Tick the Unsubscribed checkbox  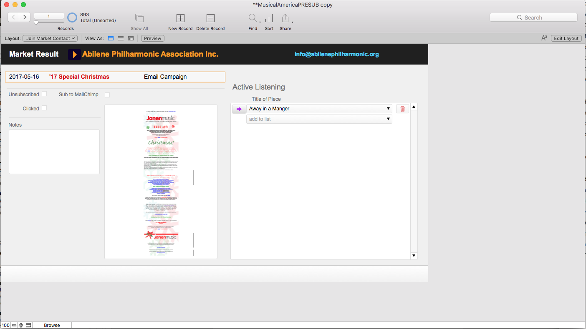pyautogui.click(x=44, y=94)
